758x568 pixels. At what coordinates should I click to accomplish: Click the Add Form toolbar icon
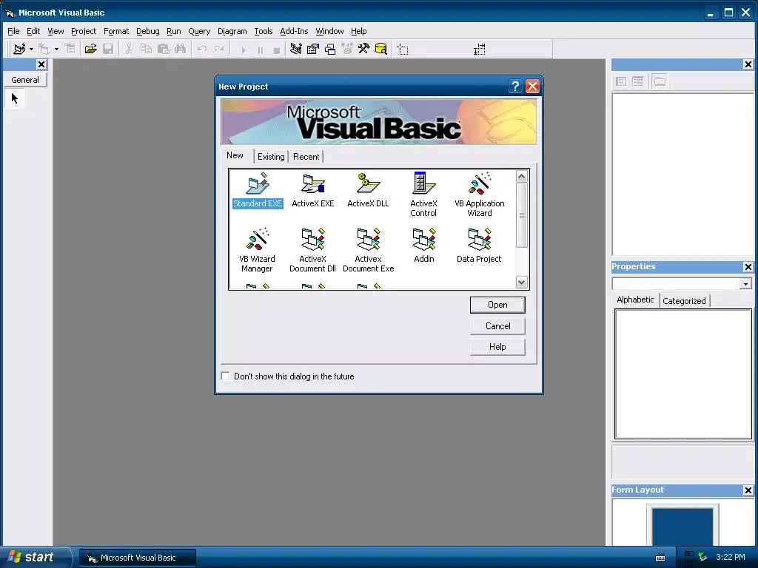pos(44,49)
